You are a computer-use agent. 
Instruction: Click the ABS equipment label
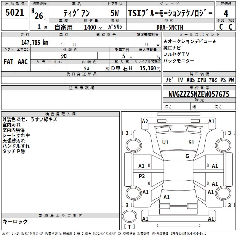[190, 80]
